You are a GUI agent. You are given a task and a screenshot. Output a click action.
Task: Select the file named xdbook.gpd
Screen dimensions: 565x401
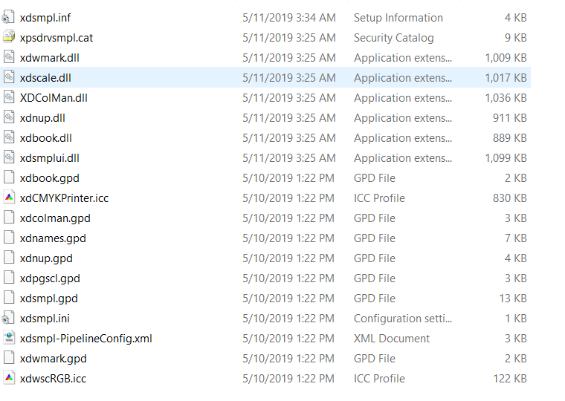pos(49,178)
